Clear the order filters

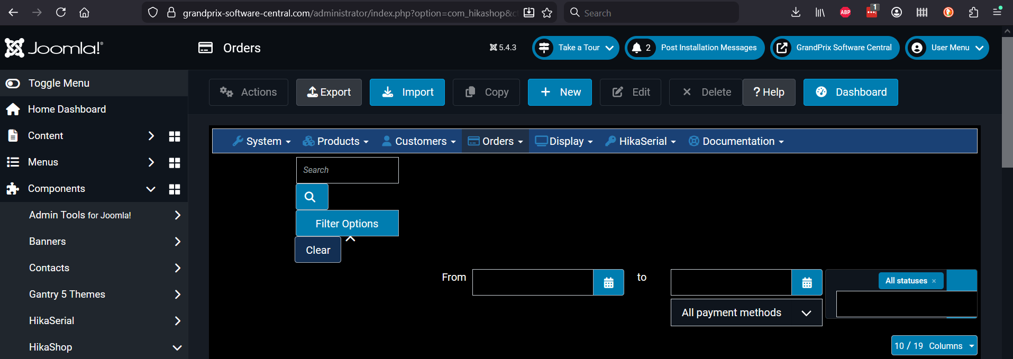(318, 250)
